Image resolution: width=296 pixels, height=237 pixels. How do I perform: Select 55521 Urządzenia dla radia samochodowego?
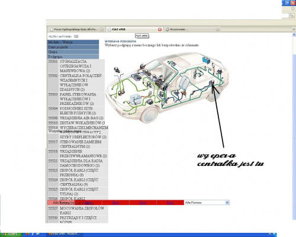(78, 163)
